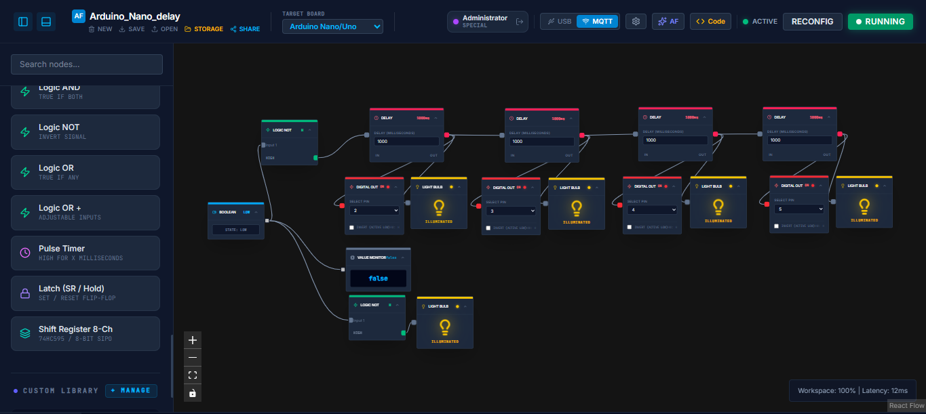926x414 pixels.
Task: Click the Pulse Timer clock icon
Action: click(x=25, y=253)
